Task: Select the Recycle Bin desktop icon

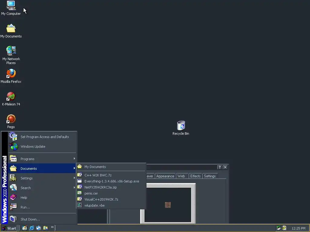Action: point(181,128)
